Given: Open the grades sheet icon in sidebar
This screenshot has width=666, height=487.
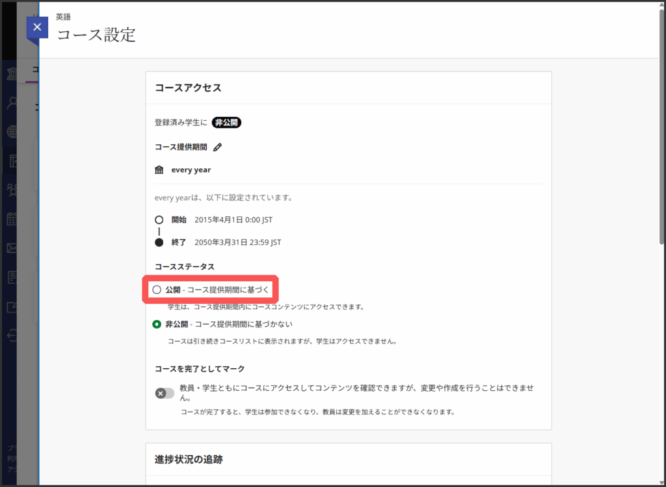Looking at the screenshot, I should pos(12,277).
